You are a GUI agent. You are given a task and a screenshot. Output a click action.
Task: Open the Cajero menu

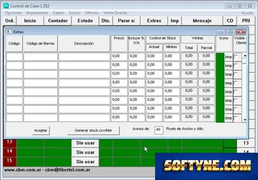tap(58, 13)
